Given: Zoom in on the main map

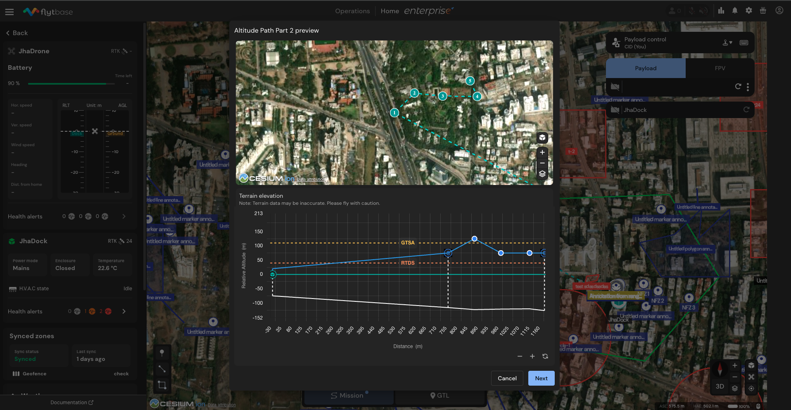Looking at the screenshot, I should [x=735, y=365].
